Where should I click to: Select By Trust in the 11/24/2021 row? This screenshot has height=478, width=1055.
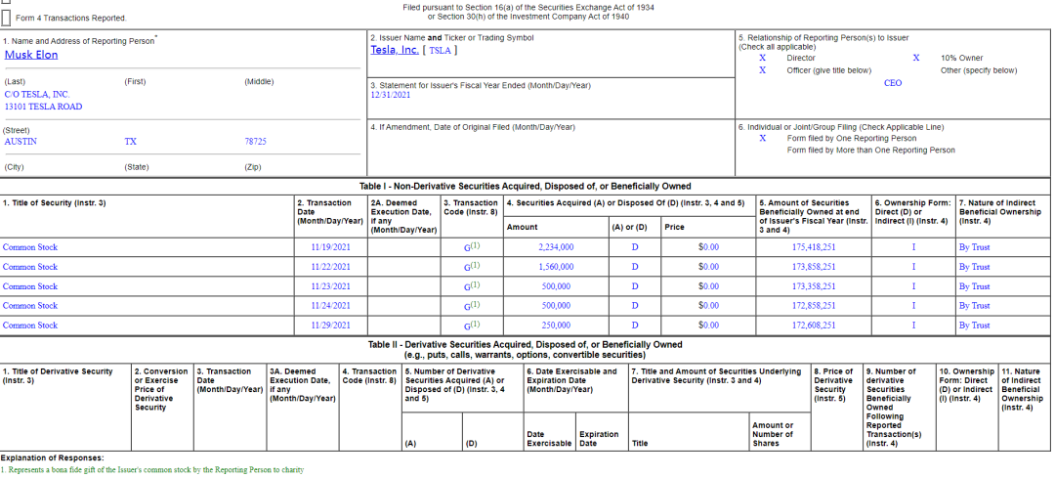(974, 306)
